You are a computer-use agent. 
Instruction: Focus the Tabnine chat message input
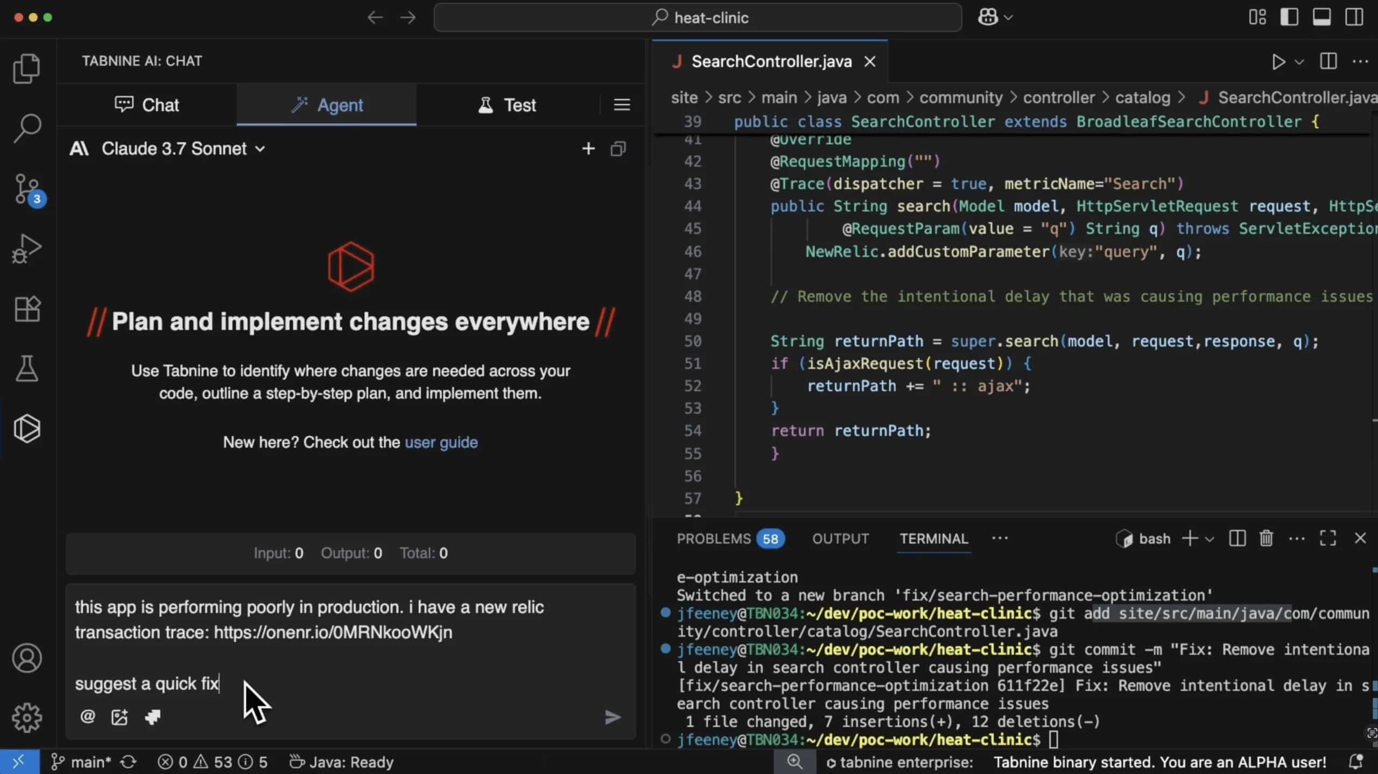(x=350, y=645)
